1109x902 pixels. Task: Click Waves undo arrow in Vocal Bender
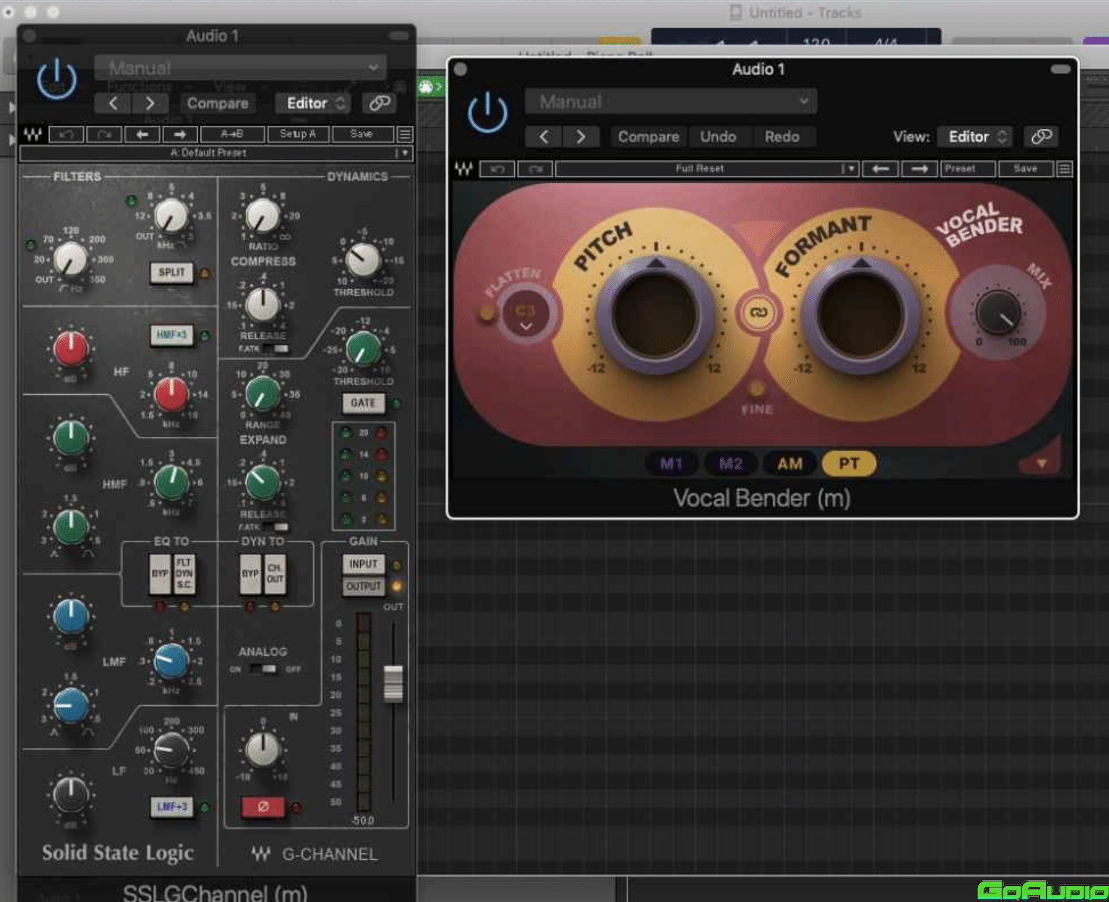[x=497, y=169]
